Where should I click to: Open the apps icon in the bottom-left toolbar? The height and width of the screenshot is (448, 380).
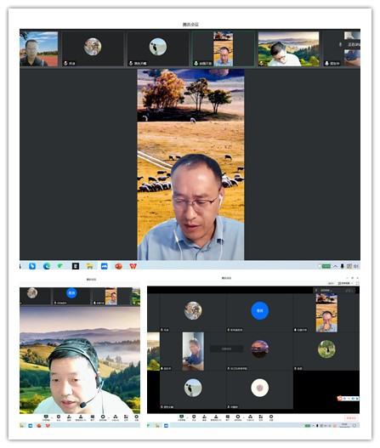tap(126, 417)
